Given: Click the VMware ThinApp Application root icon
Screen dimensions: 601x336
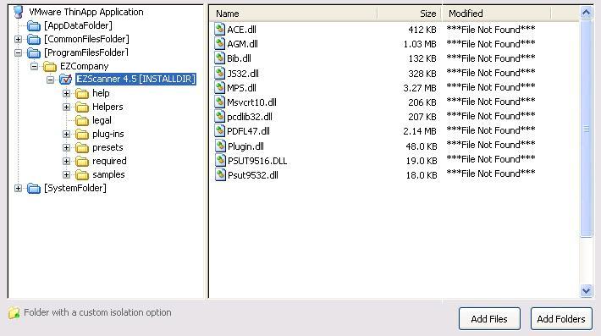Looking at the screenshot, I should click(19, 12).
